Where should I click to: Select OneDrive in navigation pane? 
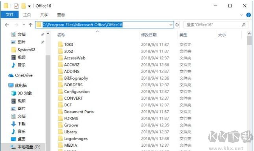(24, 75)
